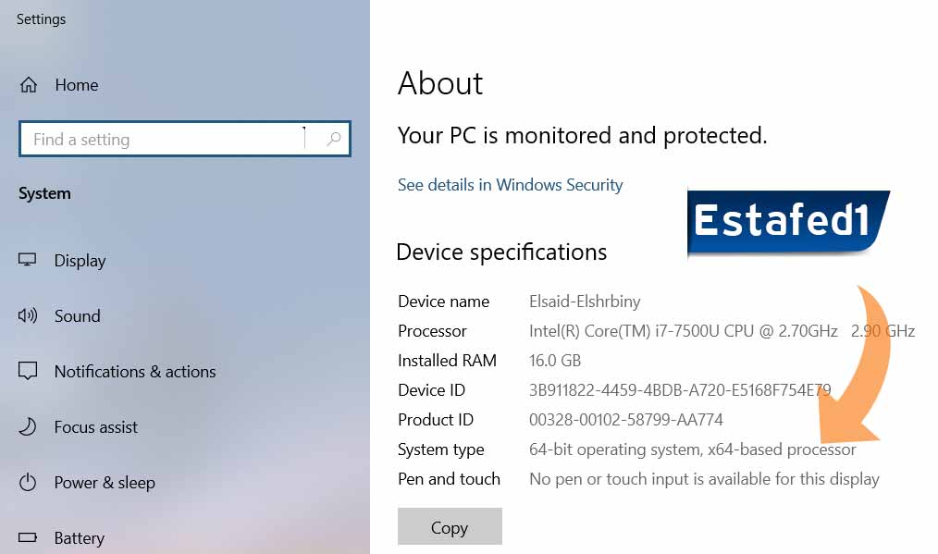Open the Display settings page
Image resolution: width=938 pixels, height=554 pixels.
click(x=80, y=261)
